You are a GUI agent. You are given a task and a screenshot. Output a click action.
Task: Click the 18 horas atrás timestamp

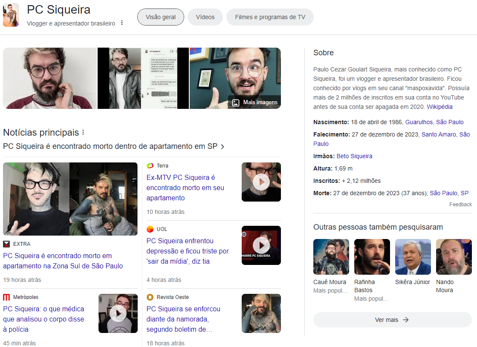(165, 343)
